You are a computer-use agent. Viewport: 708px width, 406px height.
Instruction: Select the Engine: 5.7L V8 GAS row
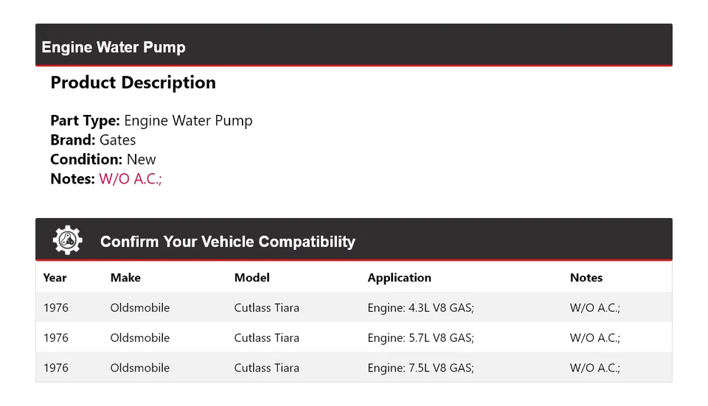pyautogui.click(x=420, y=338)
